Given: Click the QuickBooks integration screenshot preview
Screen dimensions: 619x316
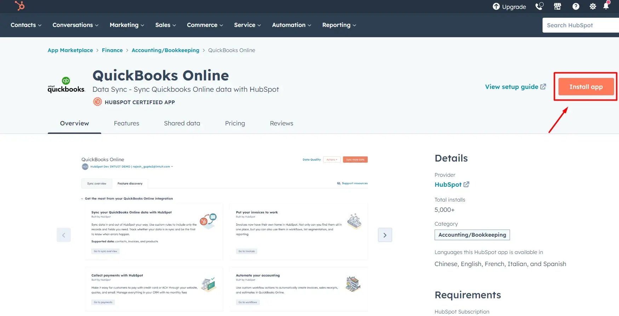Looking at the screenshot, I should [x=224, y=234].
